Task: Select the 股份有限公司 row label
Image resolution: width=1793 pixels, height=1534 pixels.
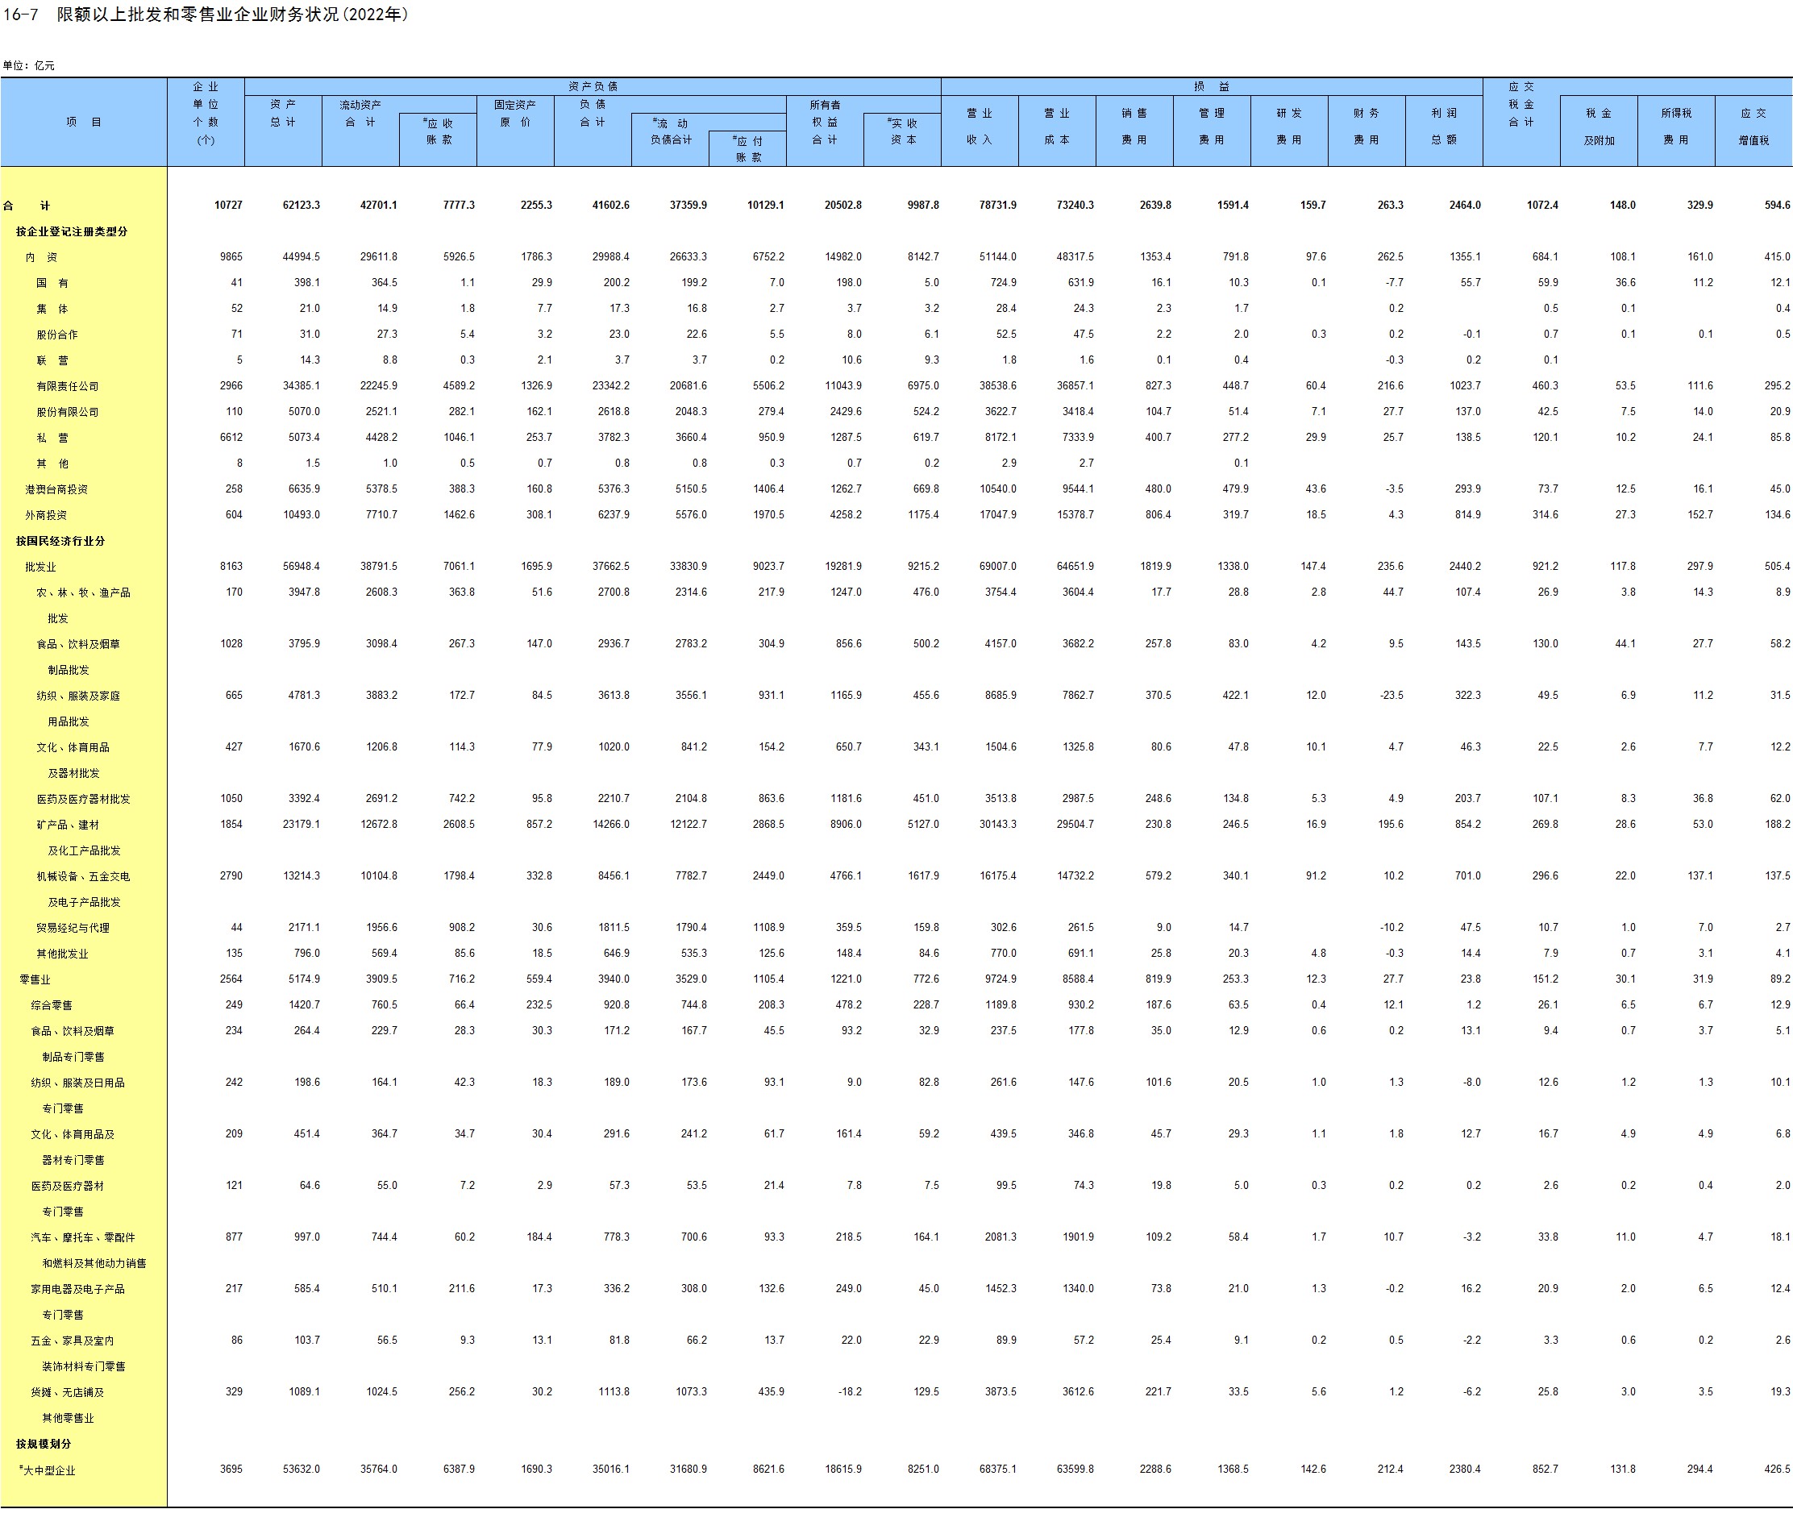Action: pos(68,413)
